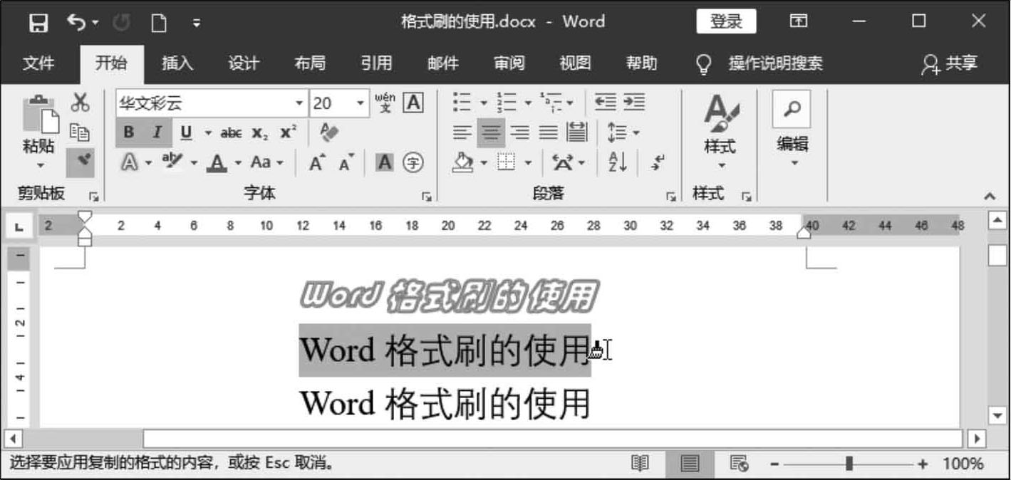Align text left
Screen dimensions: 1011x480
[x=462, y=132]
